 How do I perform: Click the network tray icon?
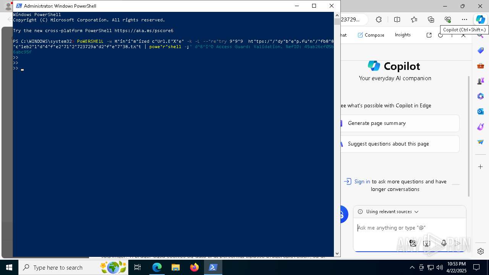coord(431,267)
